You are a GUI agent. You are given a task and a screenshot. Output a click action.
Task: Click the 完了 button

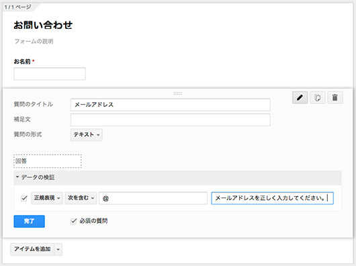(x=29, y=221)
